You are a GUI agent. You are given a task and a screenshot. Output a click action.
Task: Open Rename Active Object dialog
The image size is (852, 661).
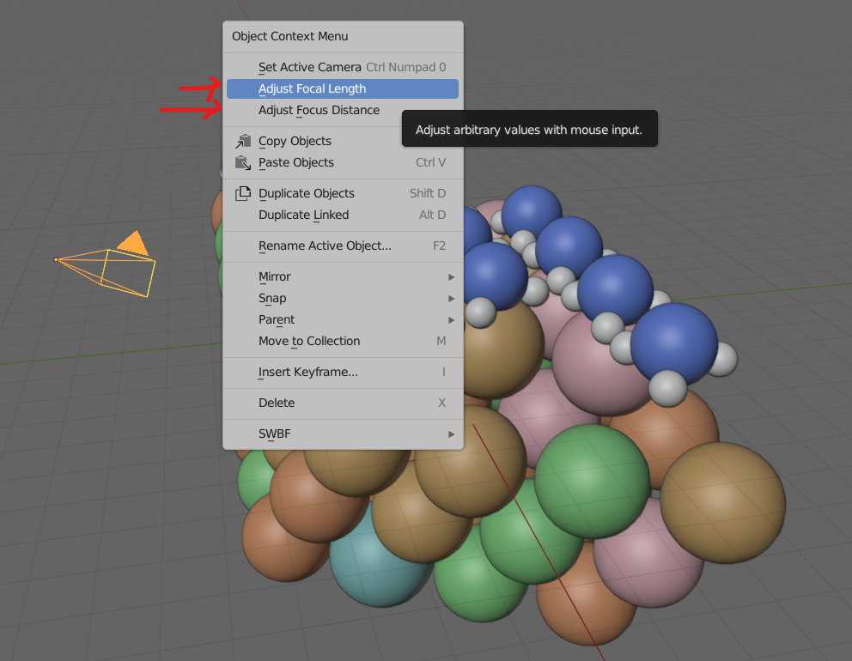[343, 246]
